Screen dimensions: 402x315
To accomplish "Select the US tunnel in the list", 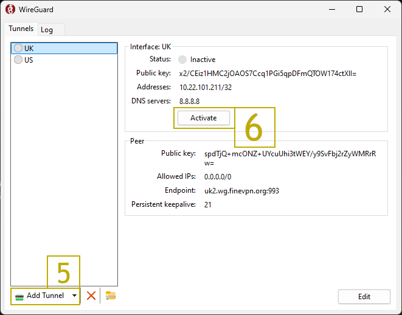I will click(x=29, y=60).
